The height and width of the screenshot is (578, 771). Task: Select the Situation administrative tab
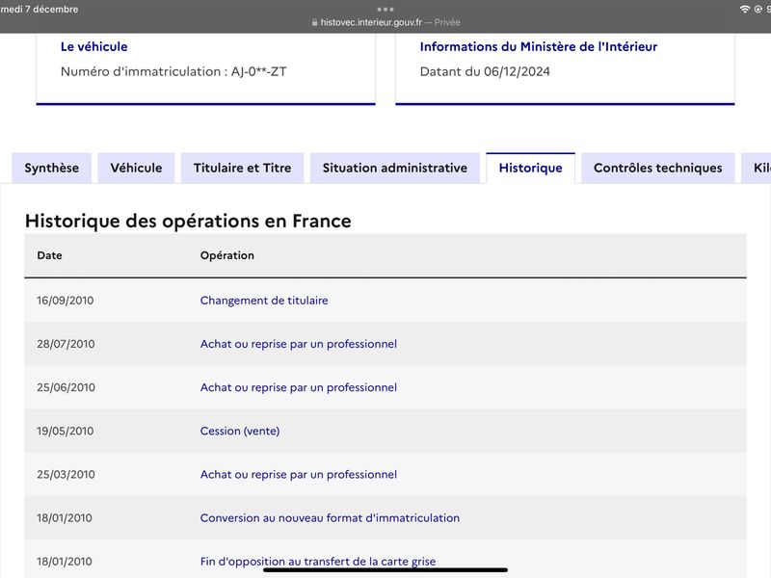tap(395, 168)
